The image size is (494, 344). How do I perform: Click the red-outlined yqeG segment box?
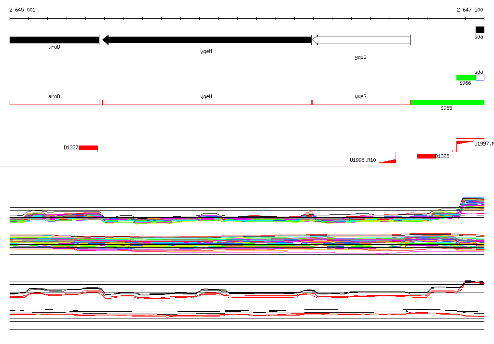pos(361,102)
